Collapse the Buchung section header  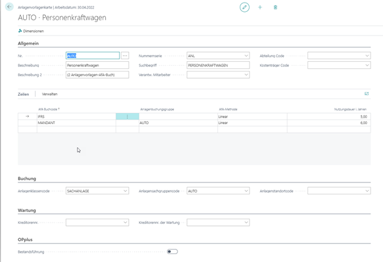click(27, 179)
